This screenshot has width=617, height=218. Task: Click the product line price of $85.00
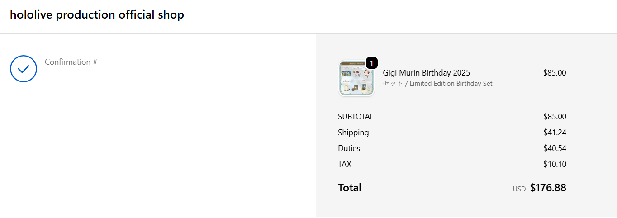pos(555,73)
